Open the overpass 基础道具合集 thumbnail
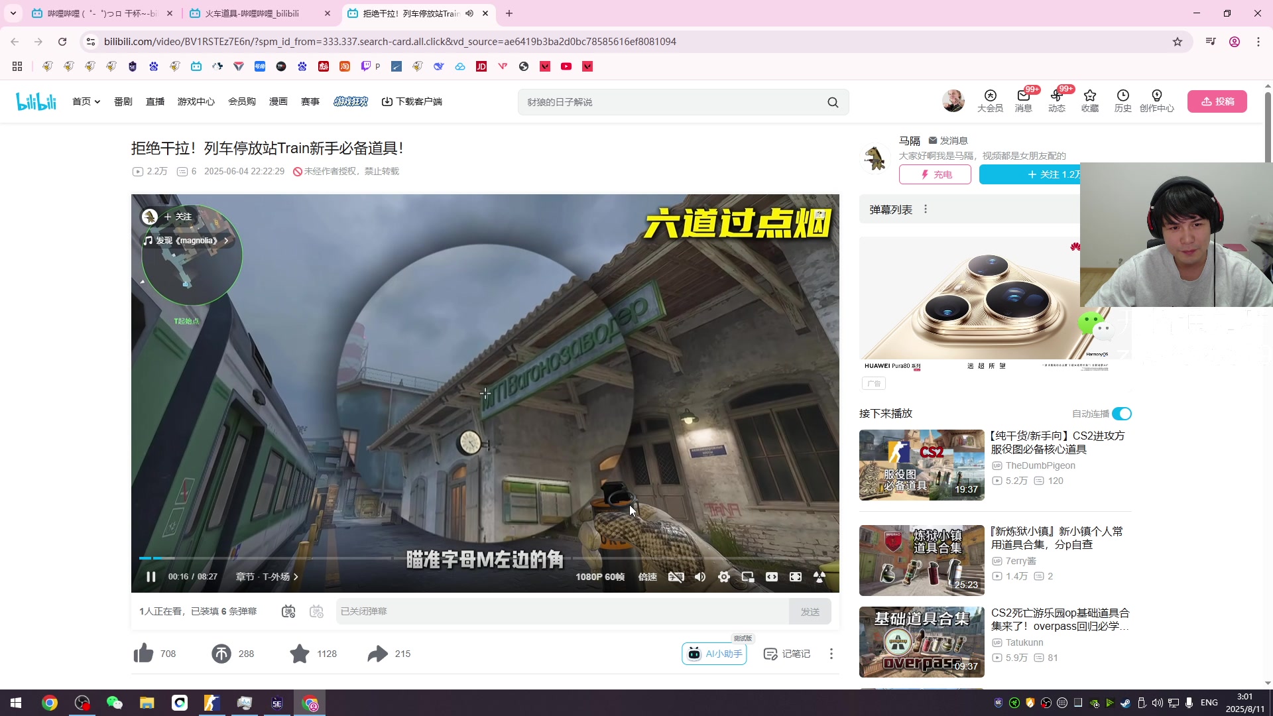 tap(922, 642)
